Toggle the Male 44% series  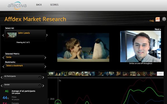pyautogui.click(x=11, y=98)
